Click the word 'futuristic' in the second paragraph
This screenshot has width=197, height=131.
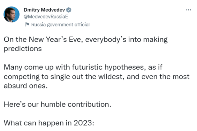[x=87, y=67]
